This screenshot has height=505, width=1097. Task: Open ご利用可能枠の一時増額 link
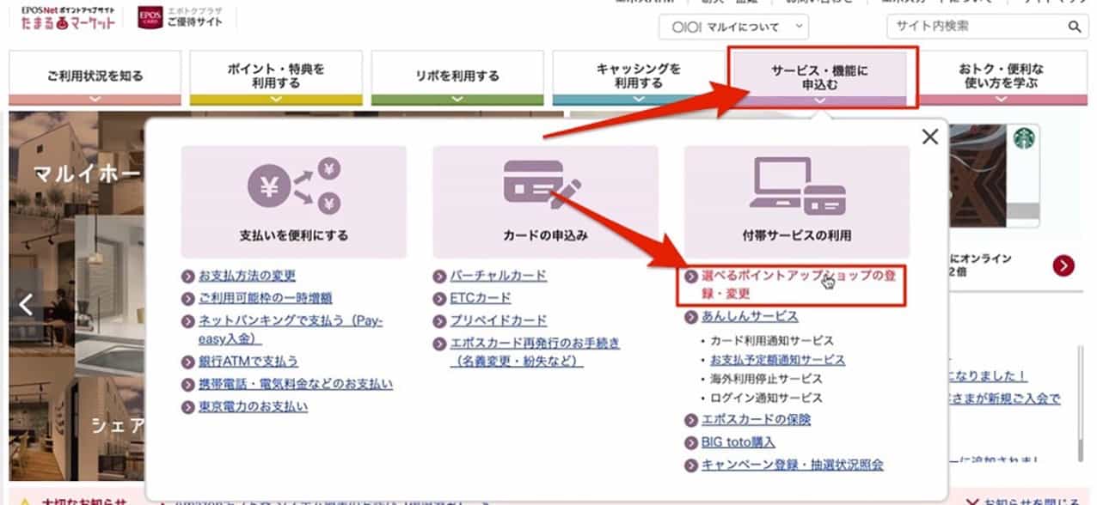265,298
